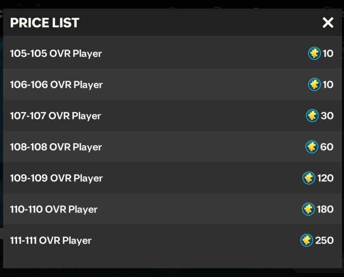Click the puzzle token icon beside 107-107 OVR
Image resolution: width=344 pixels, height=277 pixels.
pos(312,116)
